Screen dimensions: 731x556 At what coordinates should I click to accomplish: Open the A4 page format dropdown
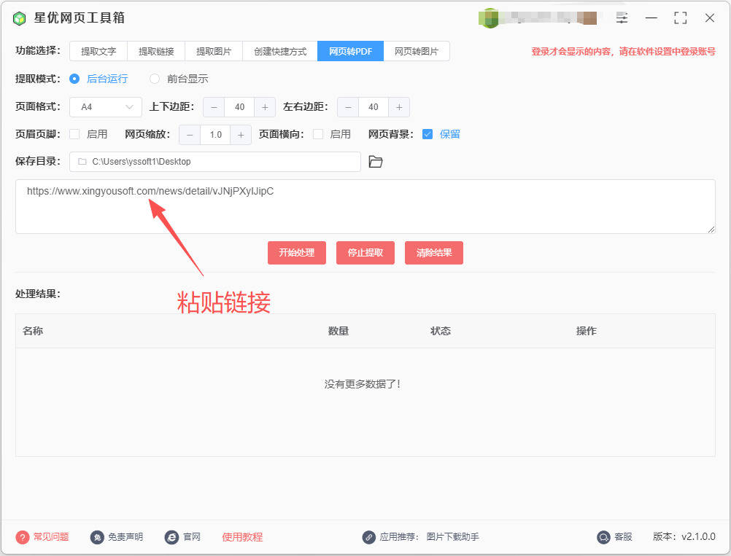pyautogui.click(x=105, y=107)
